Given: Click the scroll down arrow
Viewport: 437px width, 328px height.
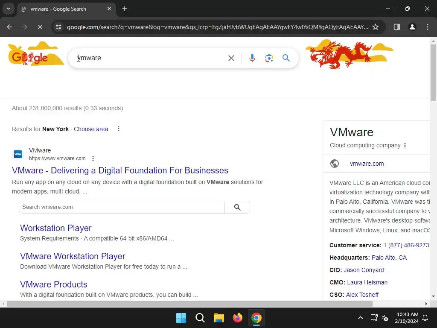Looking at the screenshot, I should (434, 296).
